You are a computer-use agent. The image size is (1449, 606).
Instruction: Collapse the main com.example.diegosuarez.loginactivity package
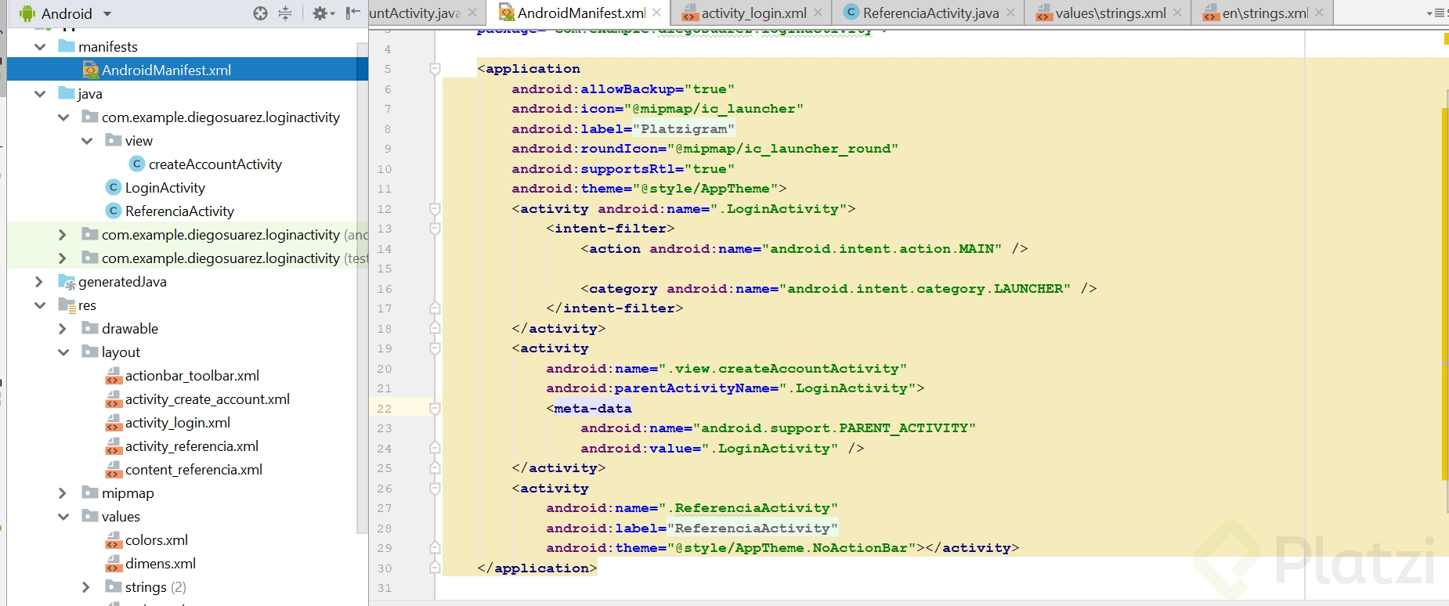[63, 117]
